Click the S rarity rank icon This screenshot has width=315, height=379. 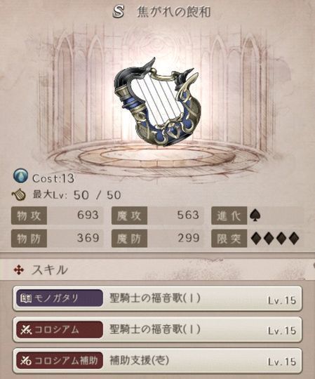click(x=119, y=11)
